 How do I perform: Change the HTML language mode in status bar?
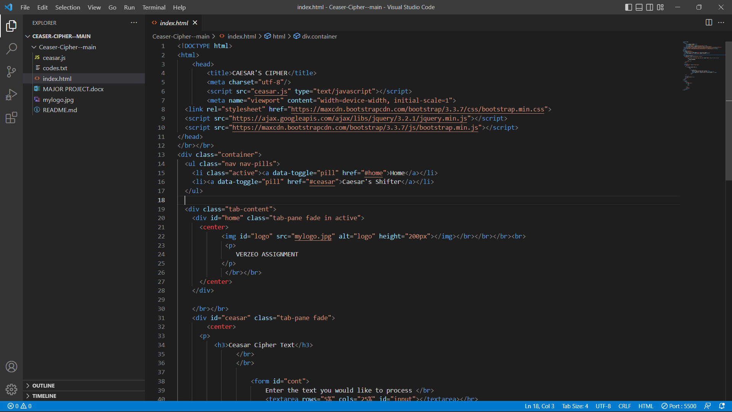tap(646, 406)
